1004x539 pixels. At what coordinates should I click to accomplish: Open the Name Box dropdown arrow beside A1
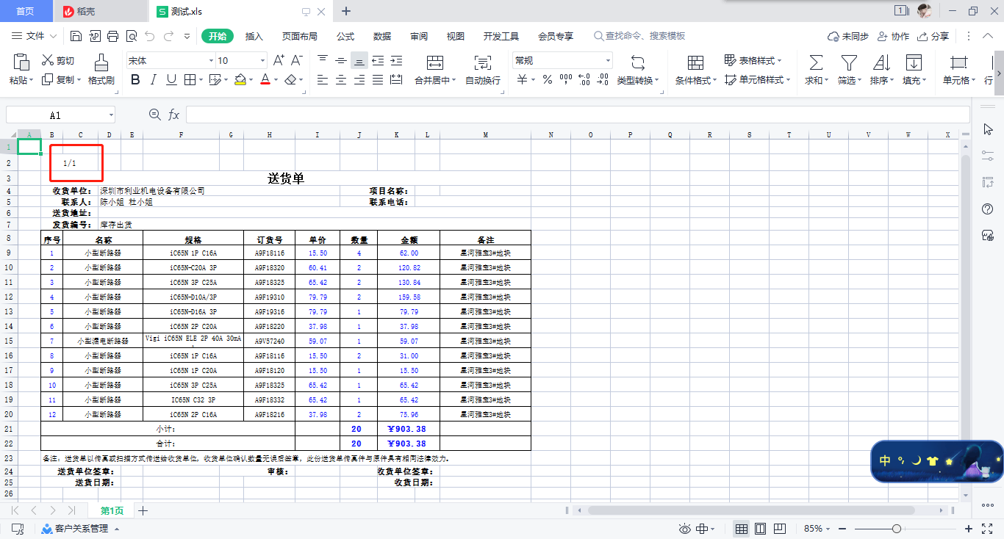[111, 115]
